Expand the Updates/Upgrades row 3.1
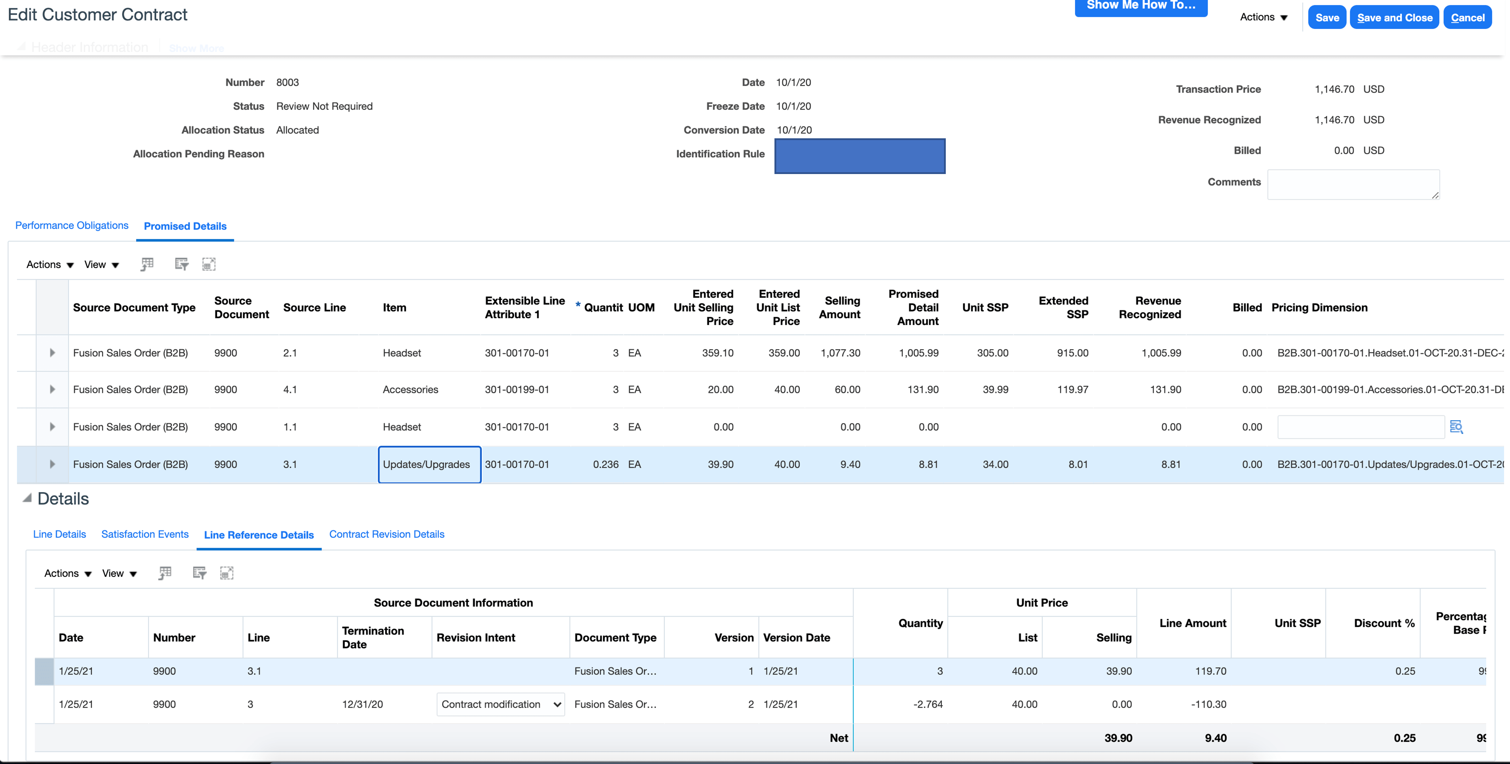This screenshot has height=764, width=1510. (52, 464)
